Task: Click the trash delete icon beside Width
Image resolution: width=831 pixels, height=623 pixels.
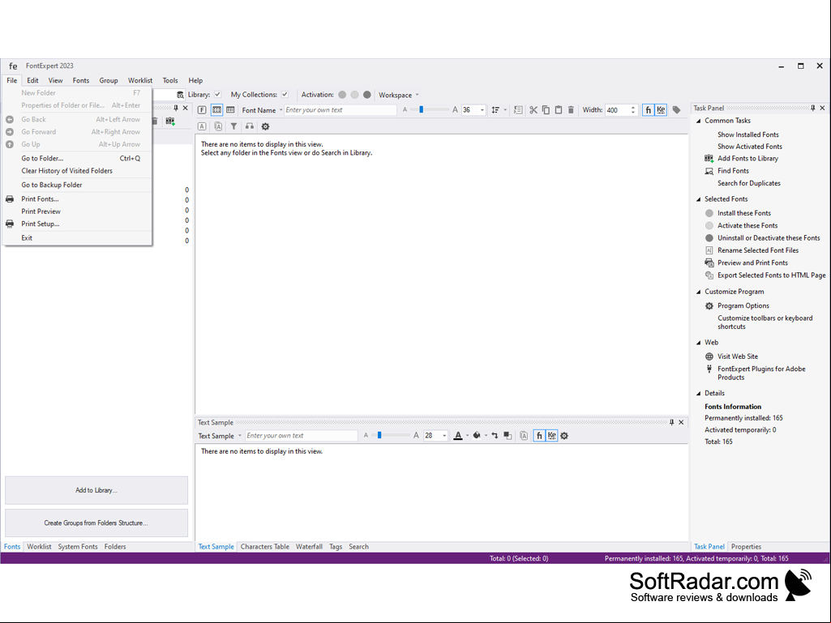Action: (x=571, y=109)
